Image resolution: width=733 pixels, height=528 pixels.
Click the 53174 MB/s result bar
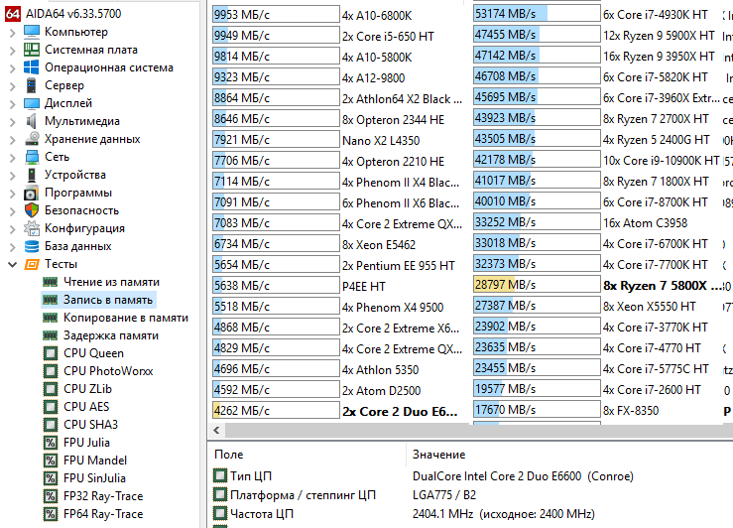tap(537, 14)
